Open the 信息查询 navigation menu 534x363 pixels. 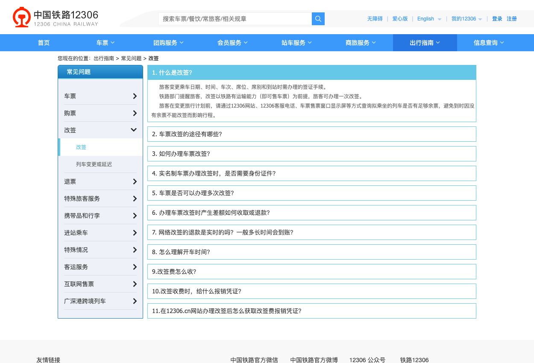click(x=489, y=43)
